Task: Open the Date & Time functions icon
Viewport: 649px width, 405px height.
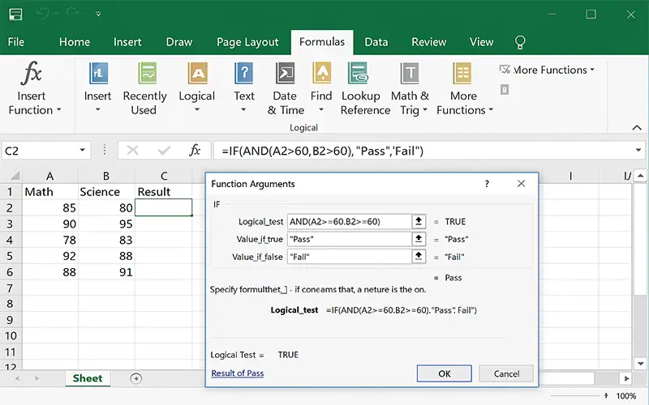Action: (286, 74)
